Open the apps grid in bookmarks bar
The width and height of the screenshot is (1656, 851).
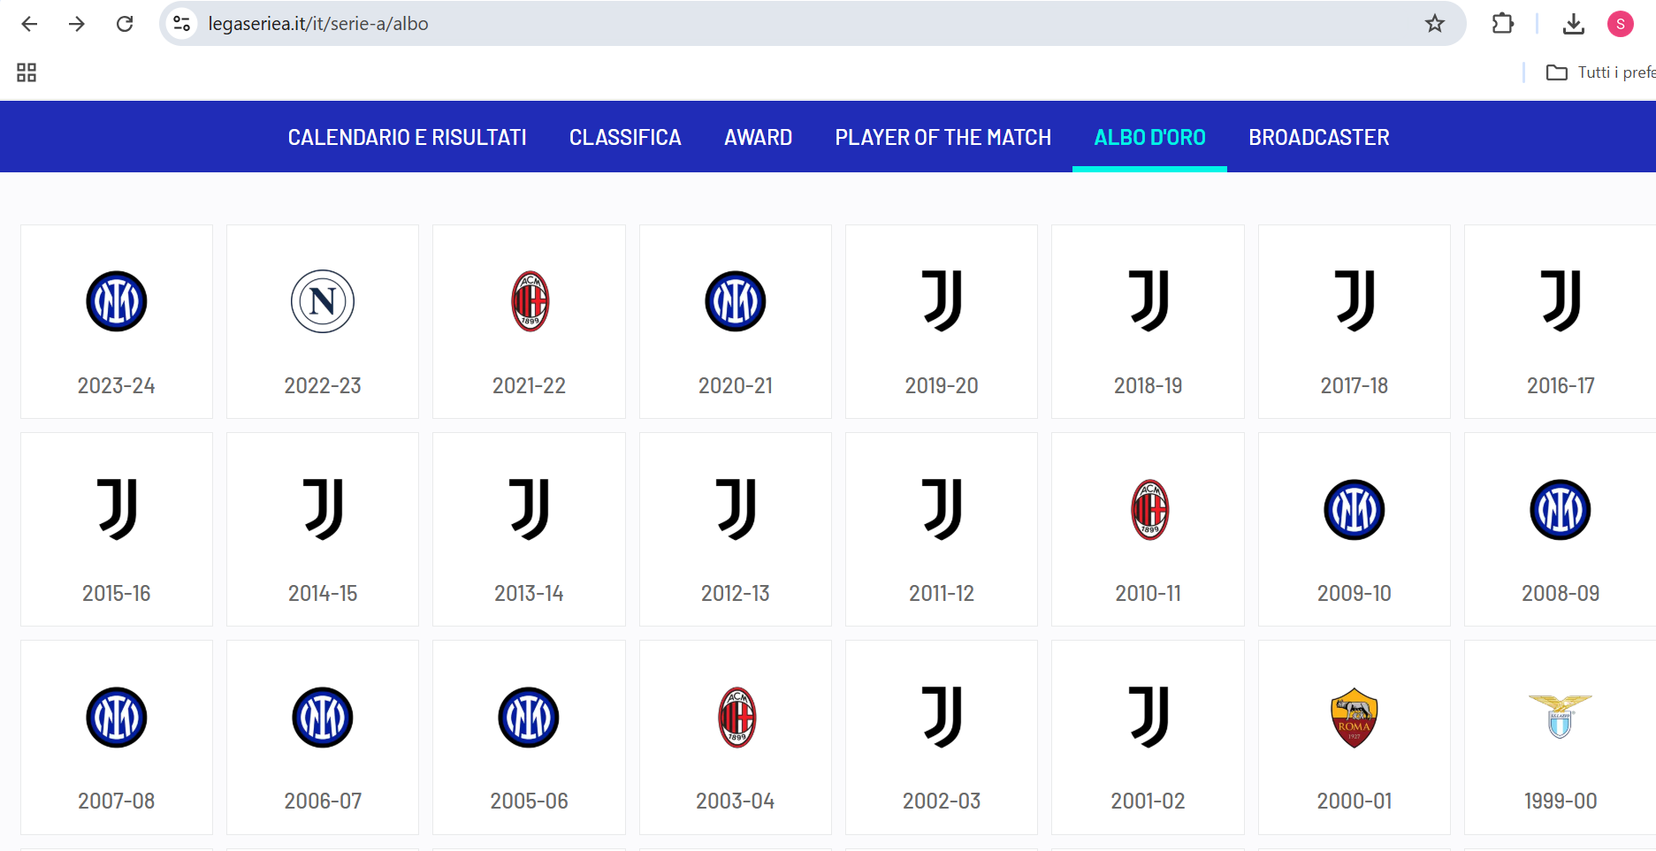point(27,72)
